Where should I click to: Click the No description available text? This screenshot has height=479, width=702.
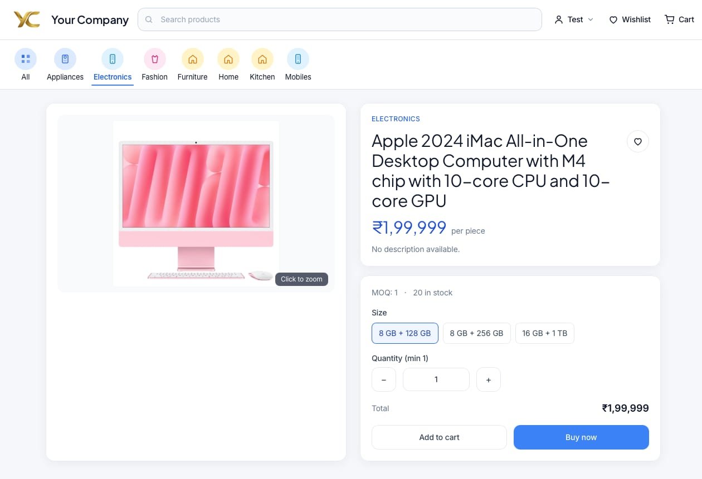pos(416,249)
